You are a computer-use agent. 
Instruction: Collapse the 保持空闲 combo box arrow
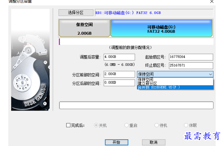point(211,74)
